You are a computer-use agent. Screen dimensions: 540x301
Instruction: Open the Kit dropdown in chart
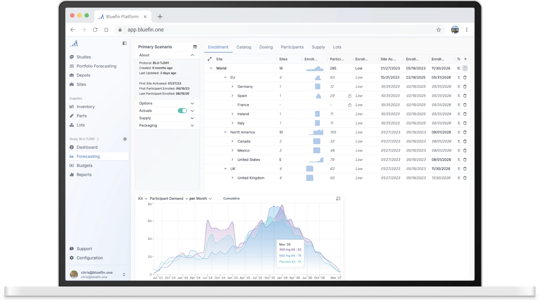point(143,199)
